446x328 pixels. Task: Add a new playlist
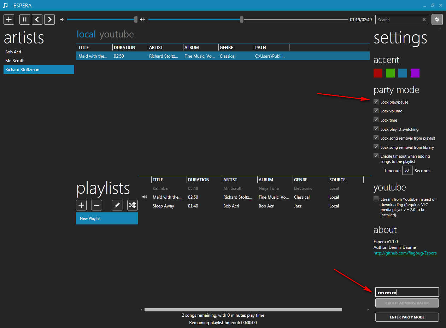81,205
